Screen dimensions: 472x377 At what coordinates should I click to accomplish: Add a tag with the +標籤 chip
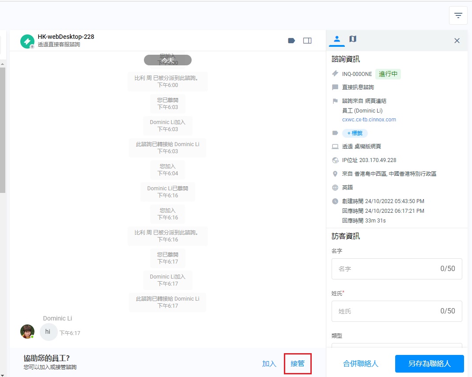pyautogui.click(x=355, y=133)
